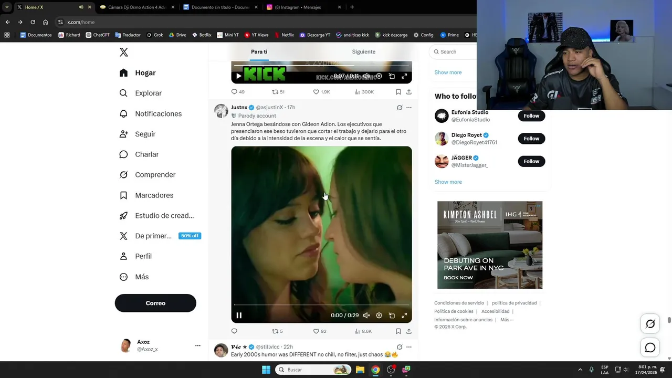Open Grok action on Justnx post

click(400, 108)
